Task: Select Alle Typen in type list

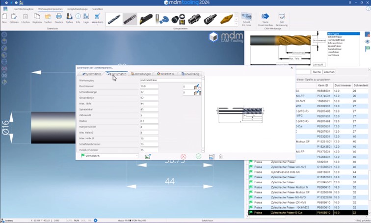Action: point(344,34)
